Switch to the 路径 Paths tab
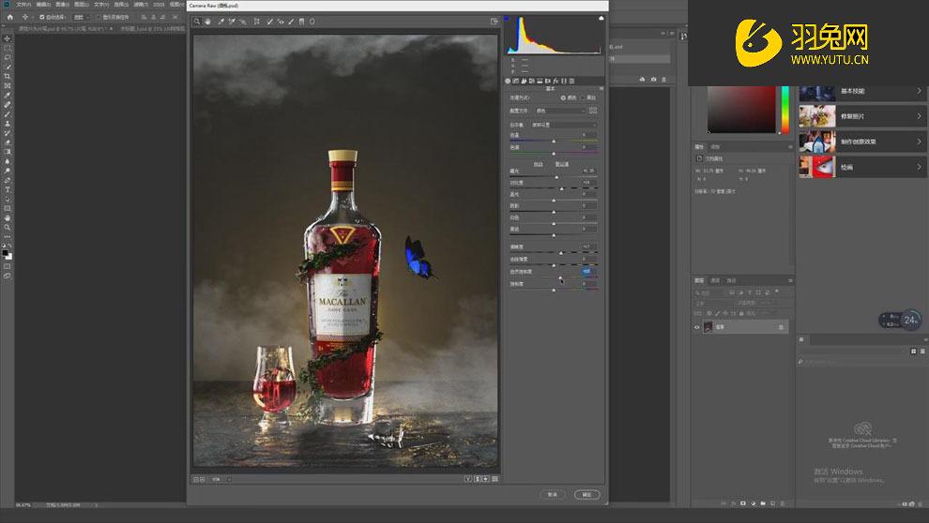 [x=732, y=280]
